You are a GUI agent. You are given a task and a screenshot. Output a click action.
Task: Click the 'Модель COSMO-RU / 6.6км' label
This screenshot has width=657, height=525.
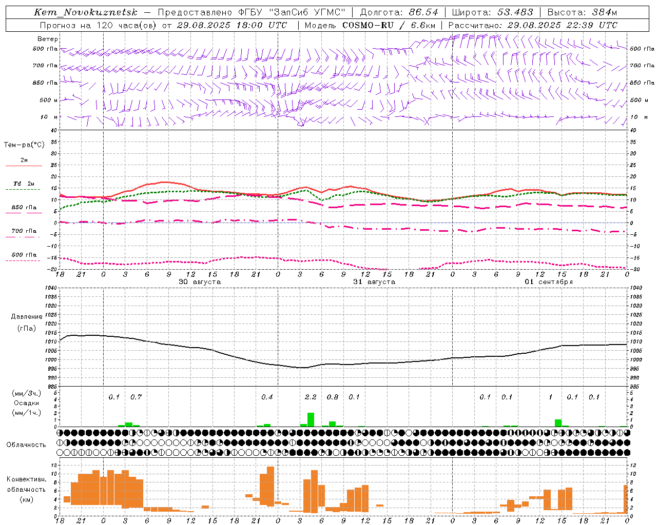[370, 25]
